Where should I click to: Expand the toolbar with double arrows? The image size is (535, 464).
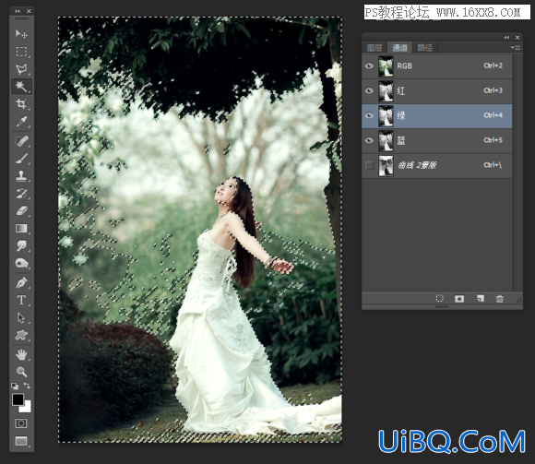[x=18, y=11]
